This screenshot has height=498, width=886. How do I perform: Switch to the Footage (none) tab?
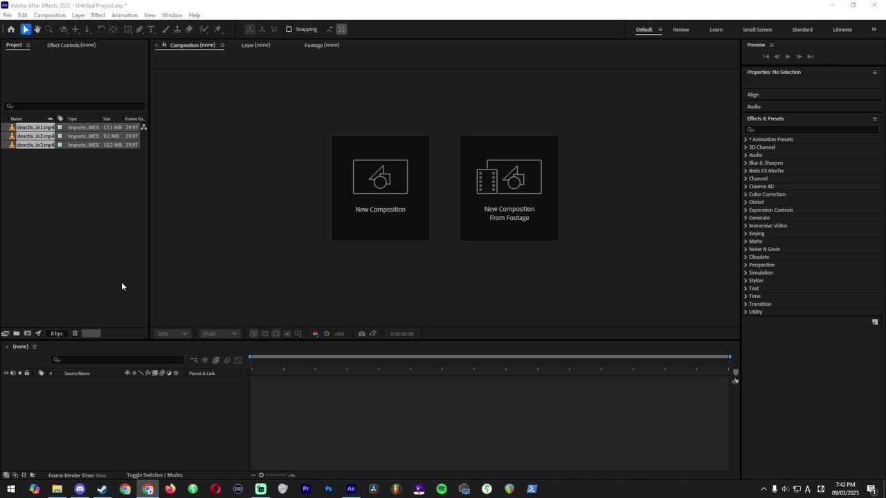point(322,45)
